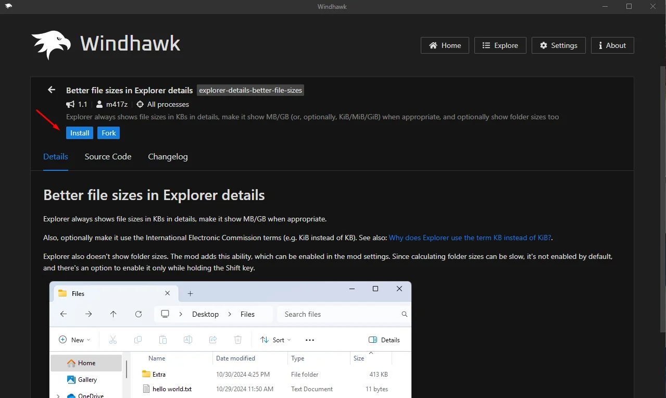The width and height of the screenshot is (666, 398).
Task: Install the Better file sizes mod
Action: (80, 133)
